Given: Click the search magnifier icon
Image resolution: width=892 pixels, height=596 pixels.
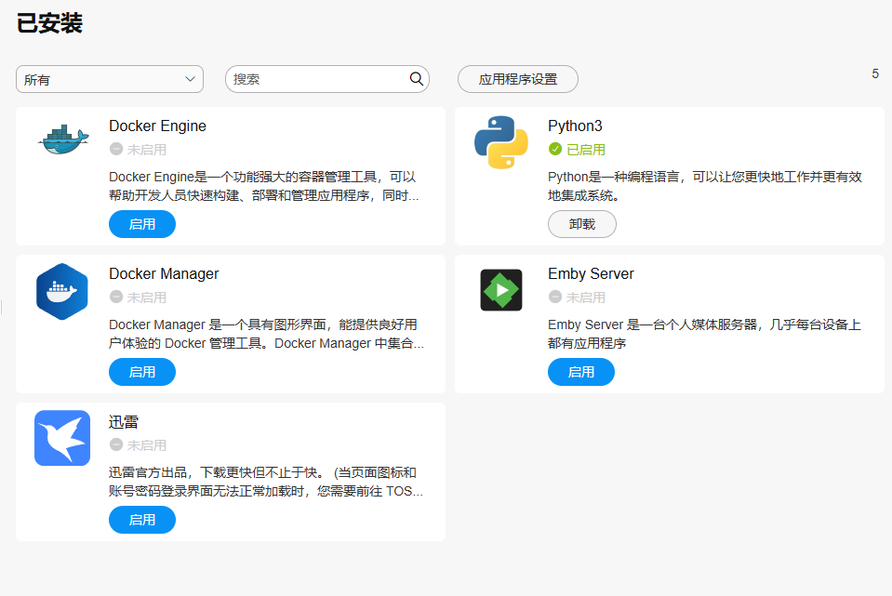Looking at the screenshot, I should tap(417, 79).
